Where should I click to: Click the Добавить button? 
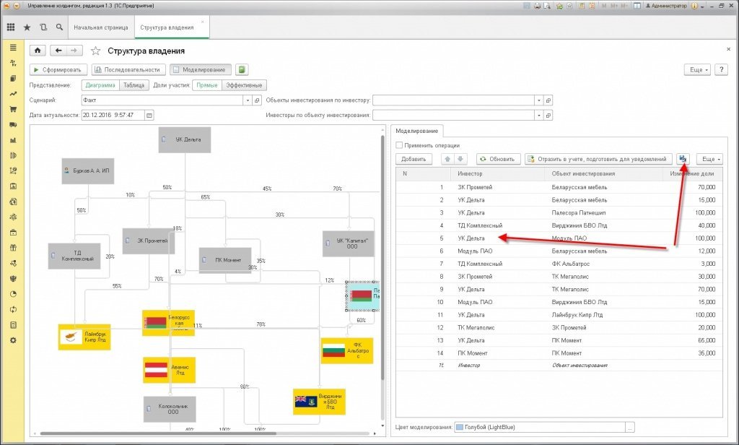[414, 160]
